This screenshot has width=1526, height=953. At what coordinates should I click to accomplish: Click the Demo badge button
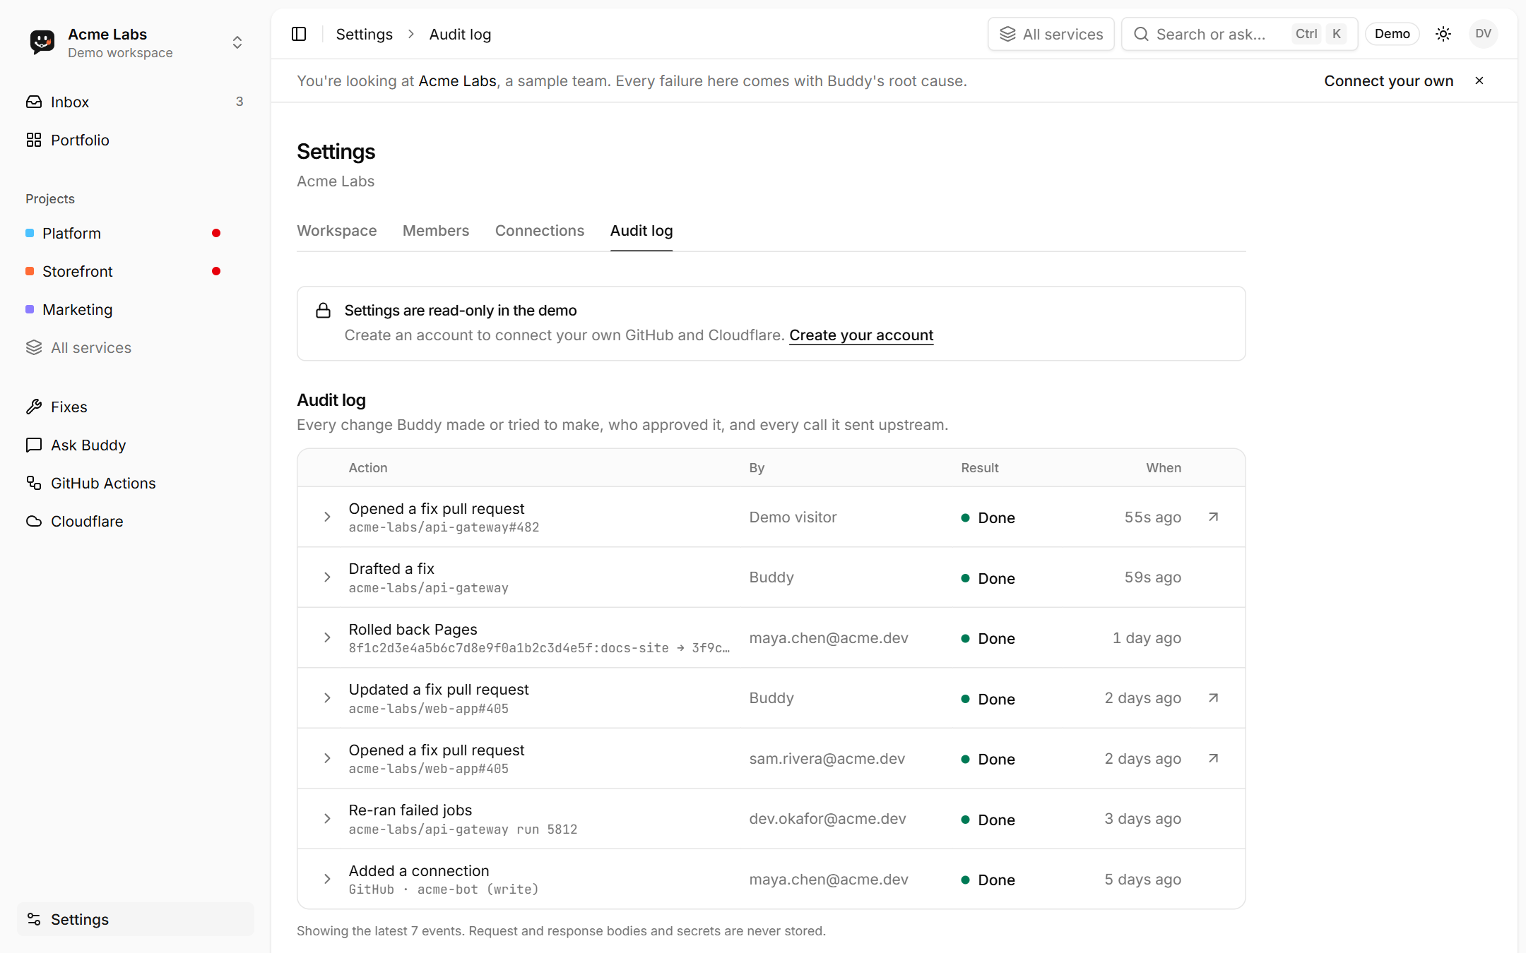pos(1392,34)
